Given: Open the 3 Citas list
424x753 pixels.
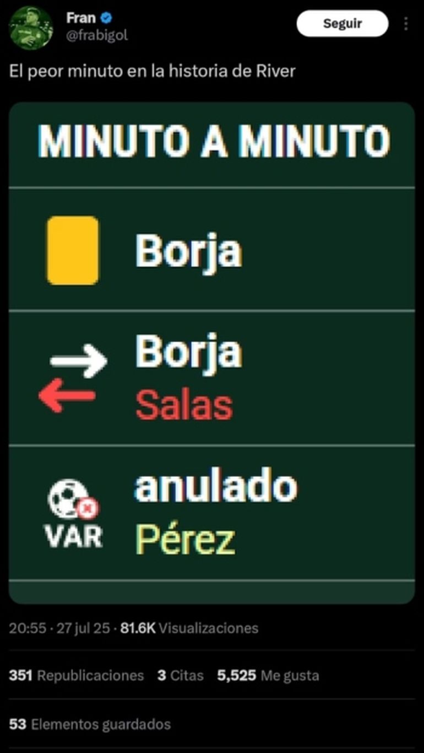Looking at the screenshot, I should (180, 675).
